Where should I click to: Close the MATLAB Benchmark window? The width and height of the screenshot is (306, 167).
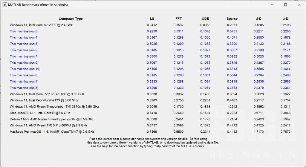(x=299, y=5)
